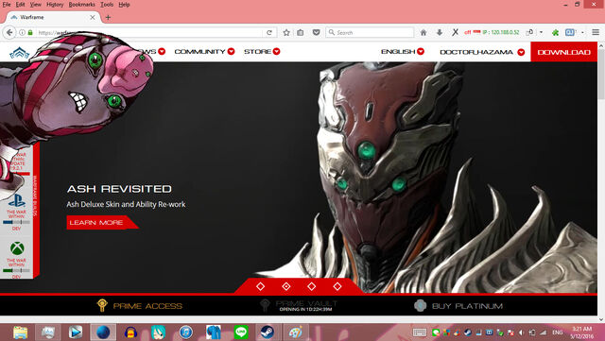605x341 pixels.
Task: Click the Xbox logo in the sidebar
Action: 17,248
